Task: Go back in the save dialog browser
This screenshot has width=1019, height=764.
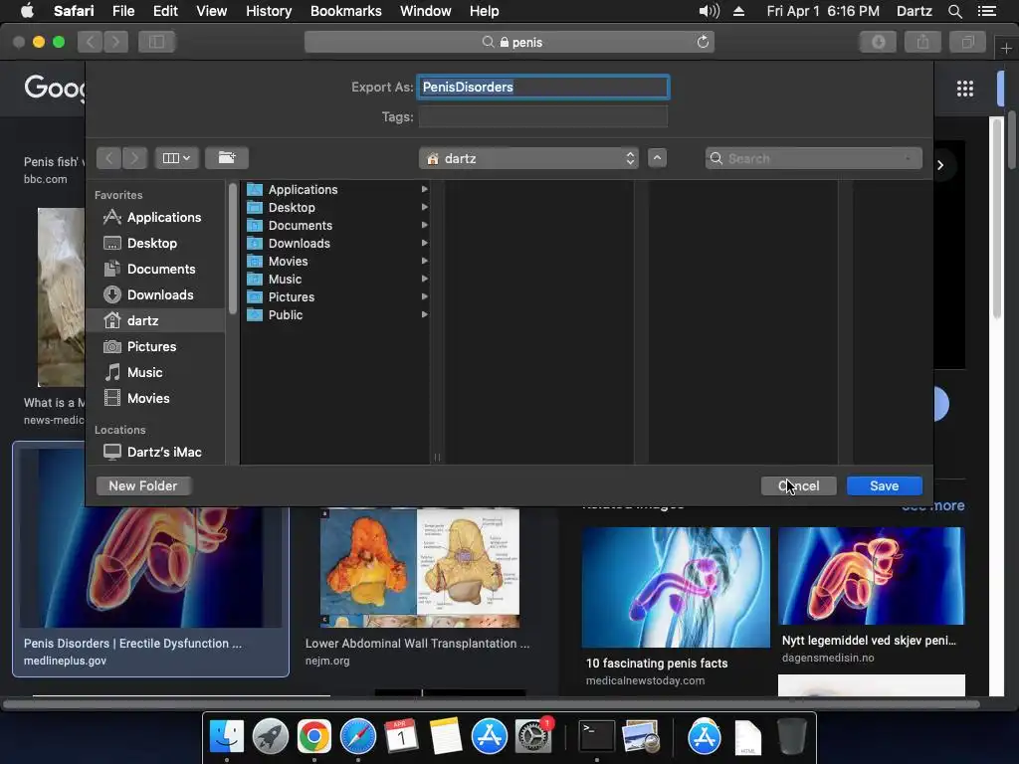Action: pos(108,158)
